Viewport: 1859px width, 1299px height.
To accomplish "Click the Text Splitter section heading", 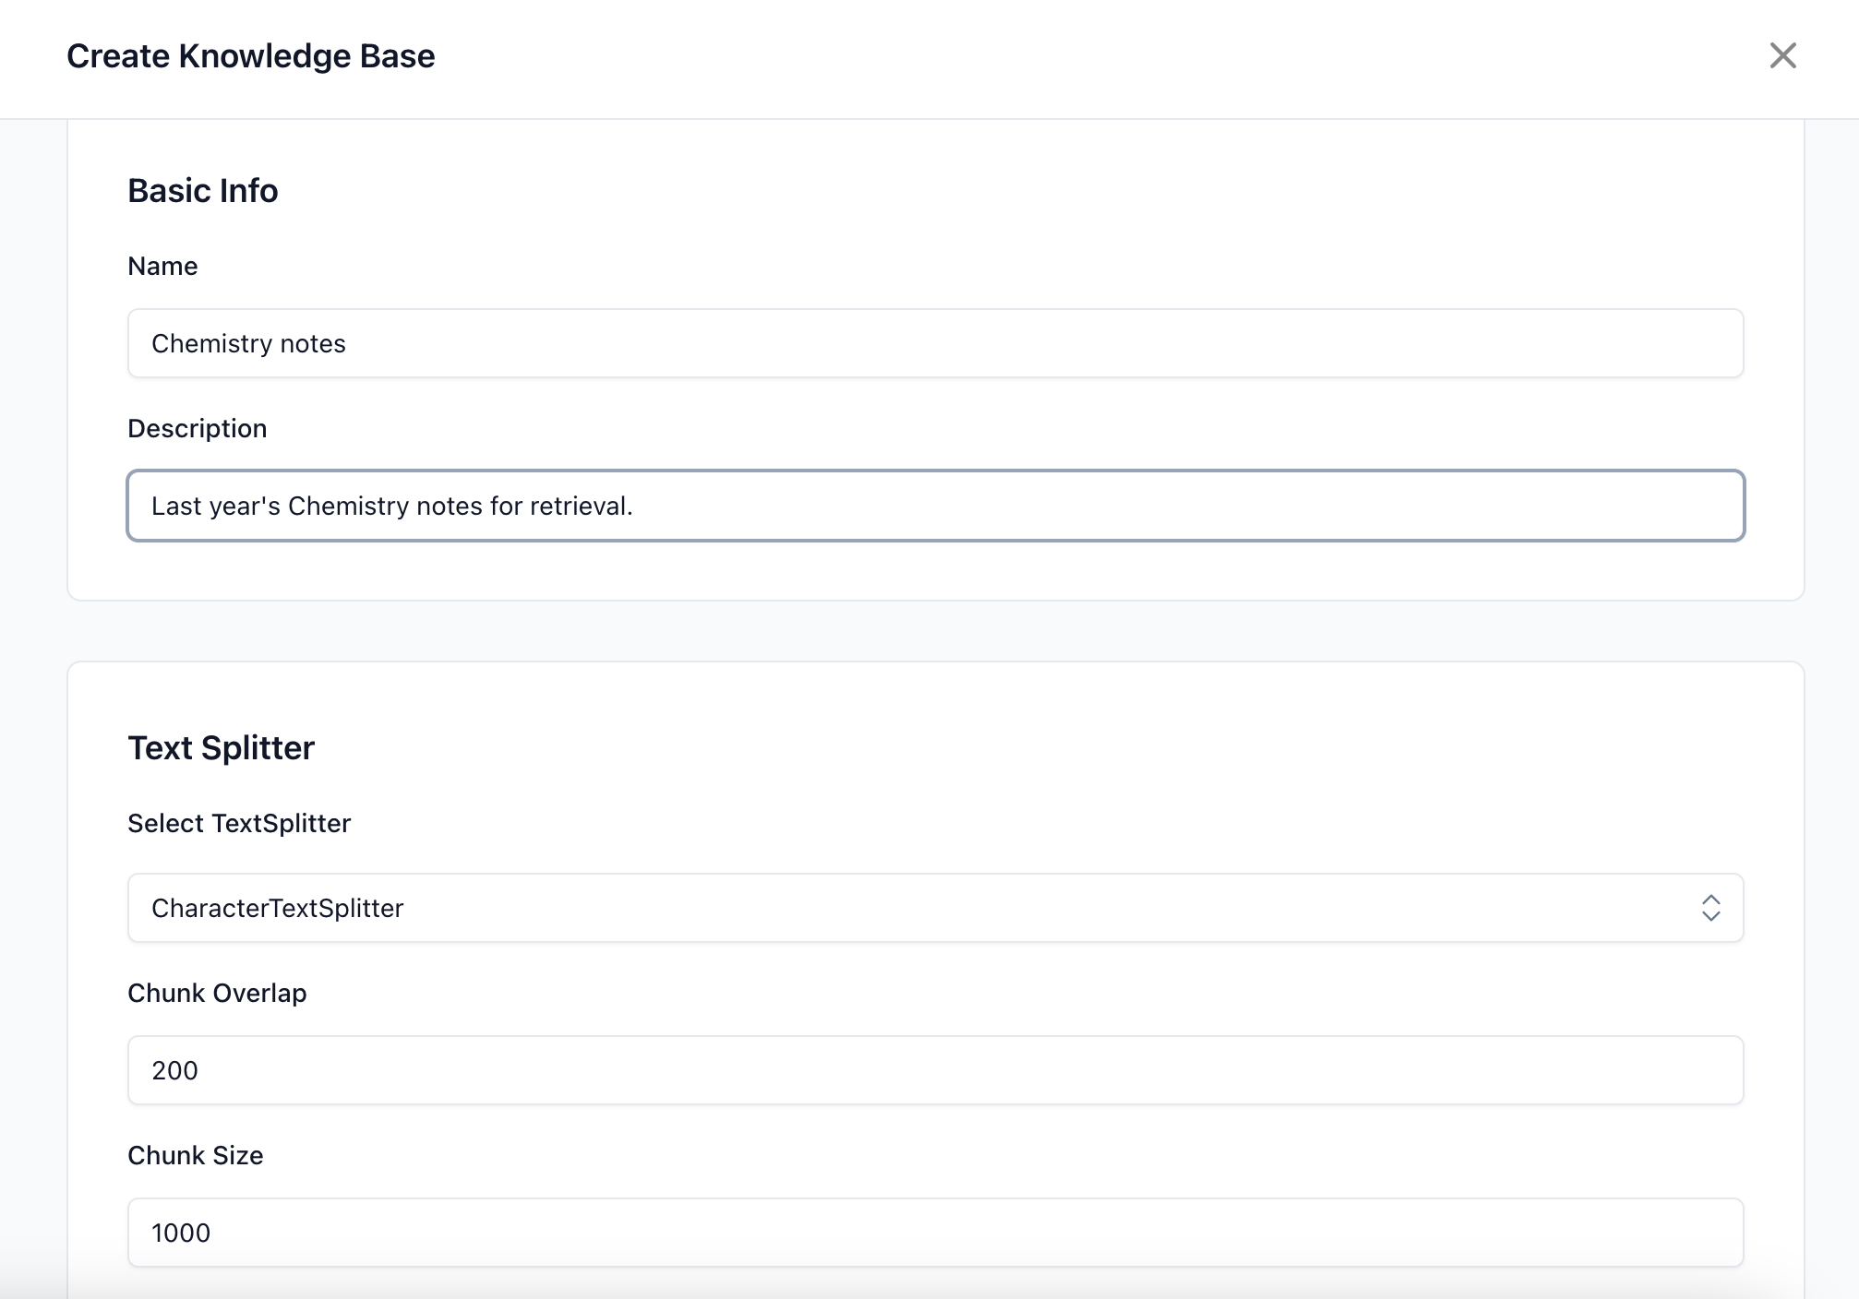I will (221, 748).
